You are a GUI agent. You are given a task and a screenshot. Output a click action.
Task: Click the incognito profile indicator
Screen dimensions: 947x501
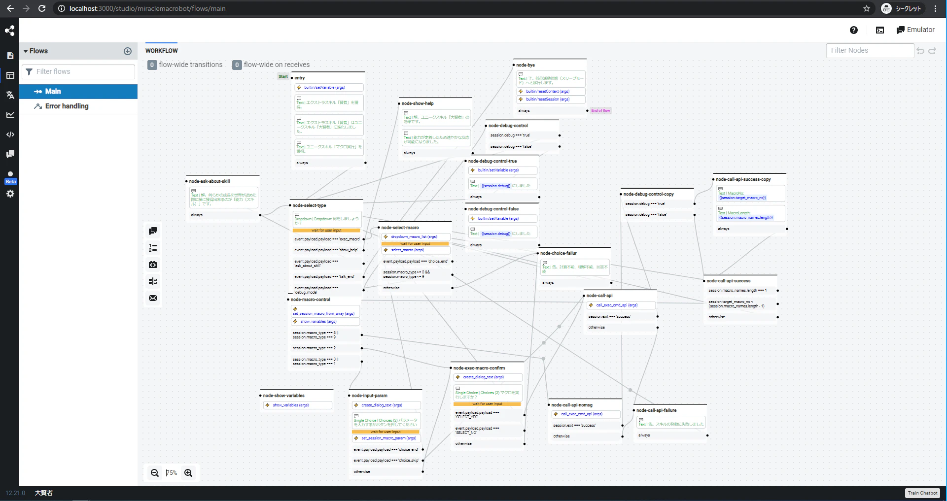(902, 8)
